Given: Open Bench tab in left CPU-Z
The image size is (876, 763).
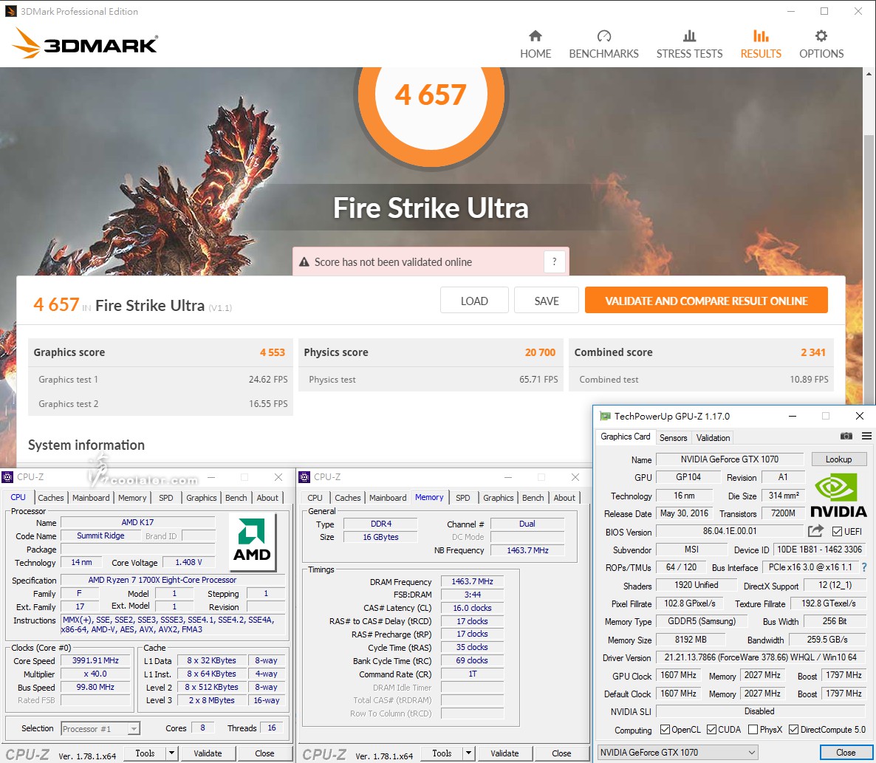Looking at the screenshot, I should click(x=236, y=498).
